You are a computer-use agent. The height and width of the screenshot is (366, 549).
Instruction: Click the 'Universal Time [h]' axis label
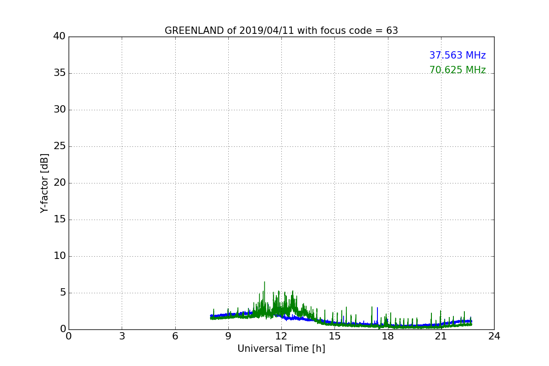point(281,349)
